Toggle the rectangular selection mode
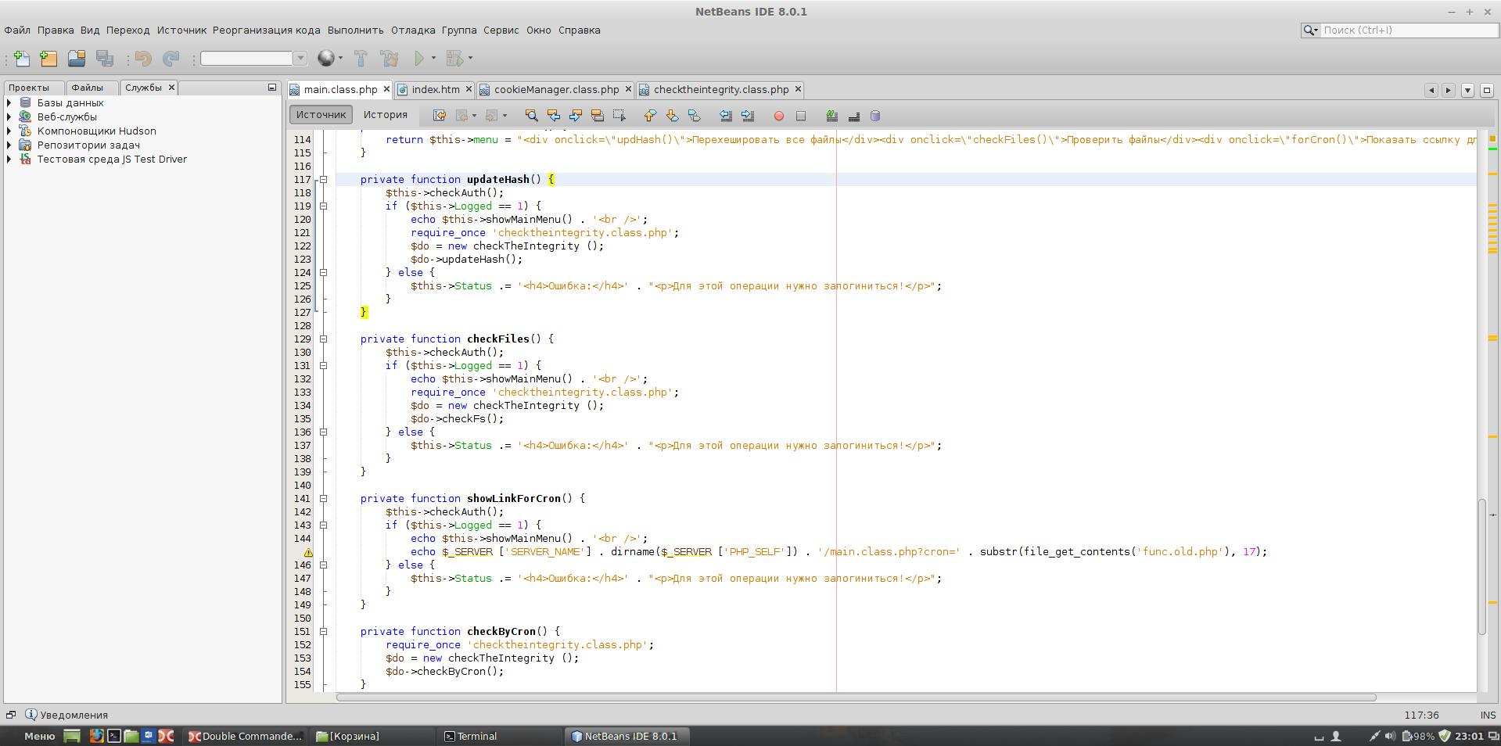The height and width of the screenshot is (746, 1501). 619,116
